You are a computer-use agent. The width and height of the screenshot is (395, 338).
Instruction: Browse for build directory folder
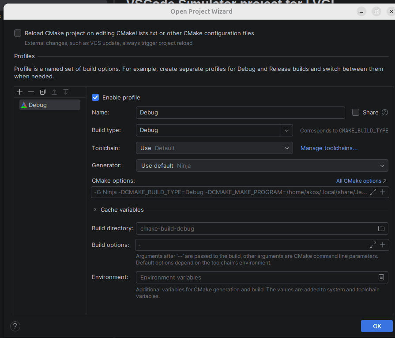381,228
